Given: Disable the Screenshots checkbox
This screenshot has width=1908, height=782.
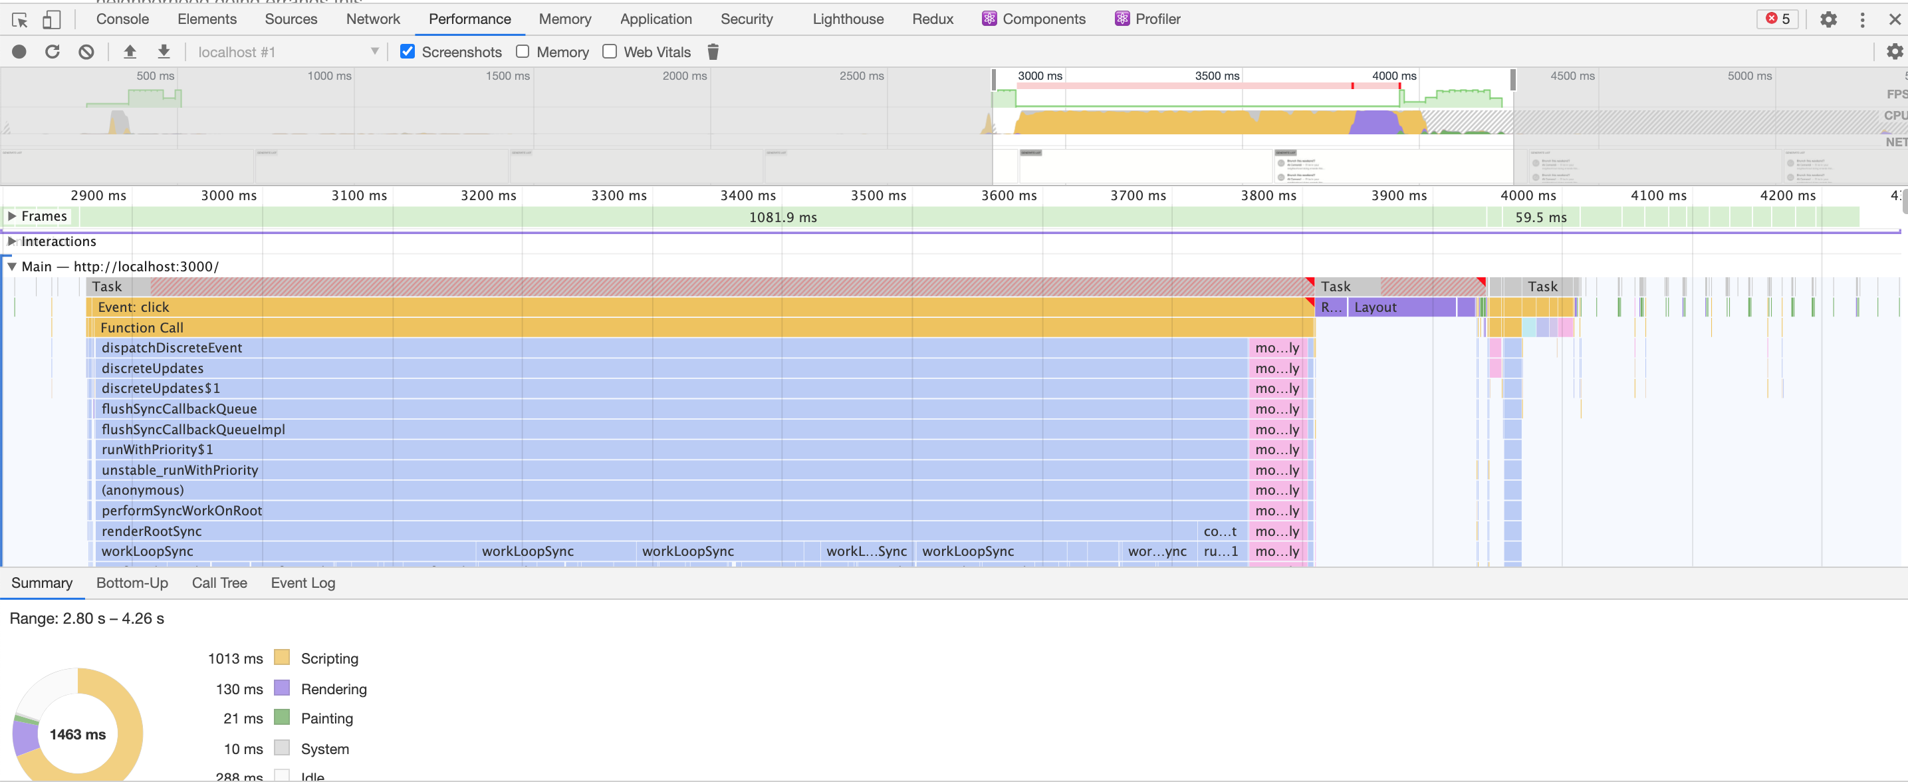Looking at the screenshot, I should 408,52.
